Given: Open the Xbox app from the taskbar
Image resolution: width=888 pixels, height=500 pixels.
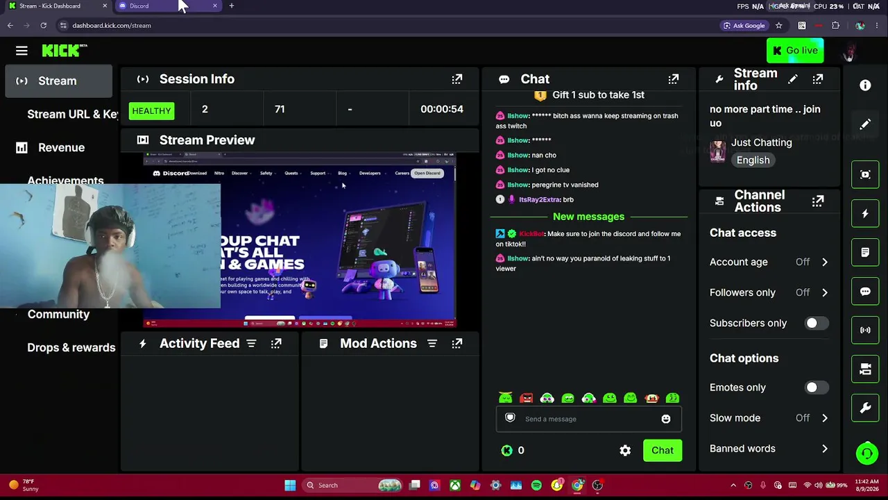Looking at the screenshot, I should point(455,485).
